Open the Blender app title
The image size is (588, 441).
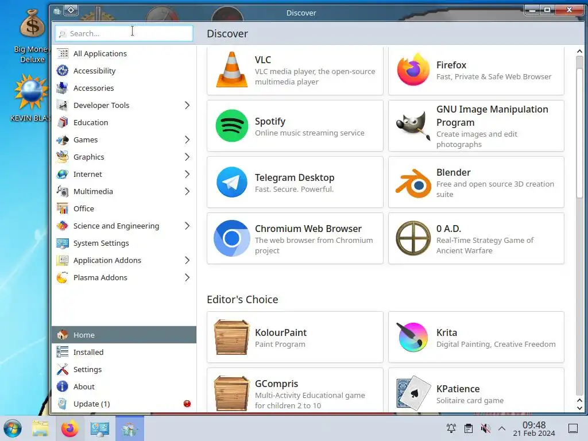[x=454, y=172]
